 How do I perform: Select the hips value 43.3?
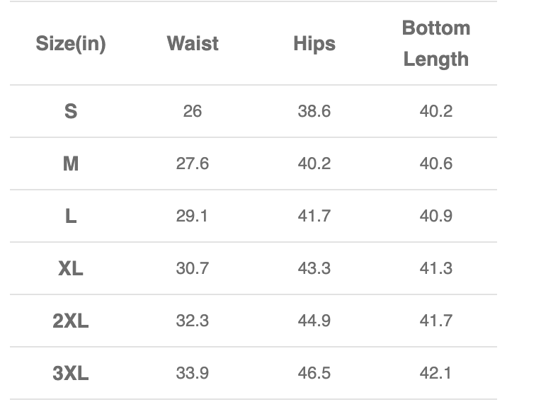(x=314, y=268)
